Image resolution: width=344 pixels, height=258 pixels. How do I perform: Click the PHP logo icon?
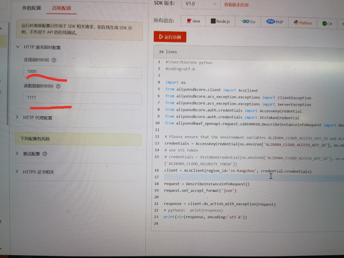point(271,21)
